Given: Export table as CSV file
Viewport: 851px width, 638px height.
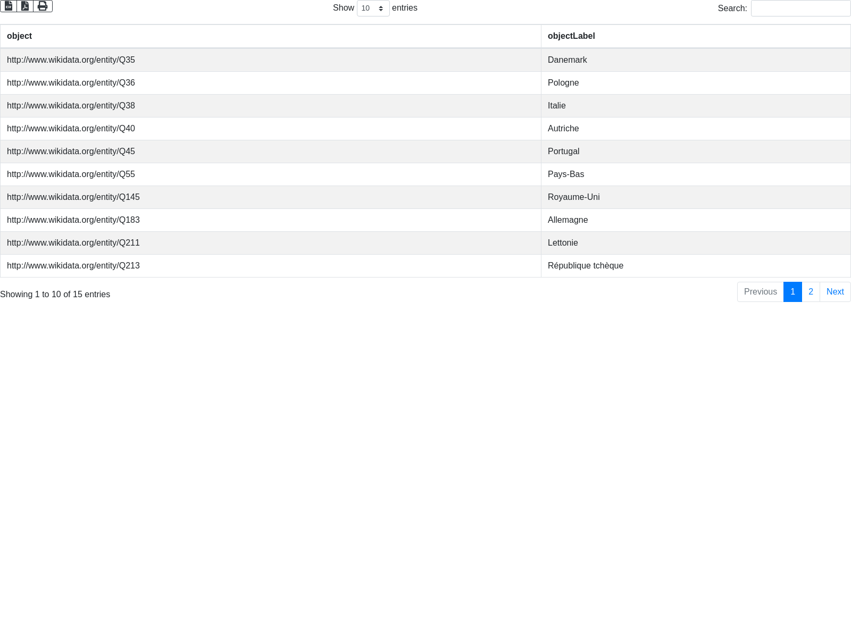Looking at the screenshot, I should (9, 6).
